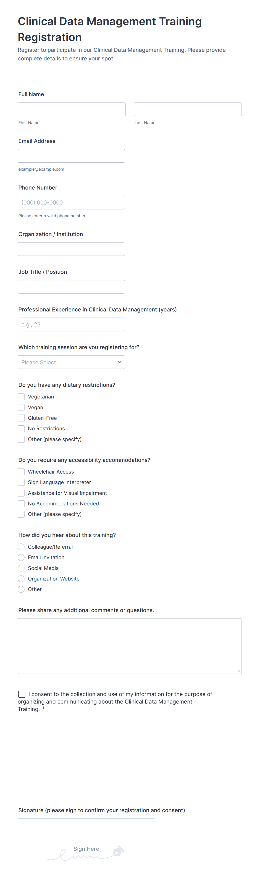The image size is (257, 872).
Task: Click the dropdown chevron on training session selector
Action: [119, 362]
